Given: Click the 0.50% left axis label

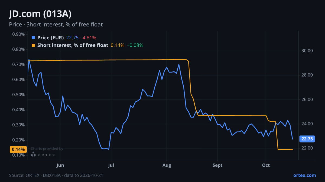Looking at the screenshot, I should tap(18, 95).
